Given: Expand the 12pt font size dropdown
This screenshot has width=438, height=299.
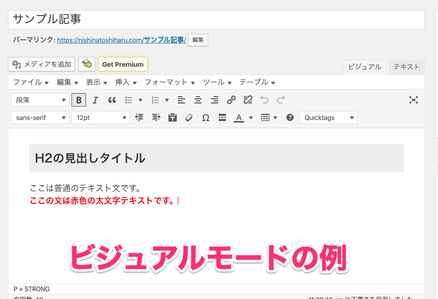Looking at the screenshot, I should point(101,117).
